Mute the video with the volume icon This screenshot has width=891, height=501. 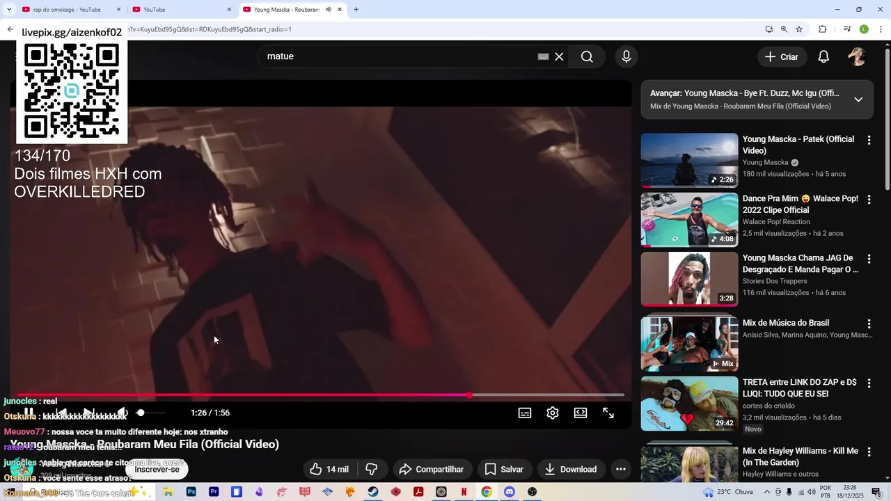122,413
